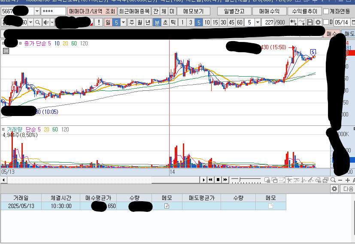
Task: Click the magnifier stock search icon
Action: pyautogui.click(x=37, y=22)
